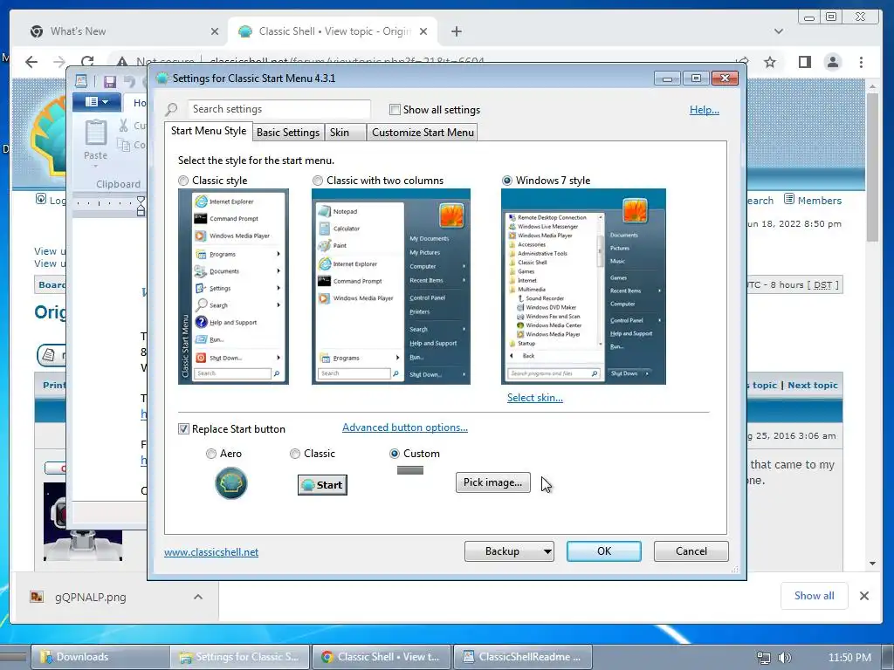
Task: Close the Classic Shell forum tab
Action: click(423, 31)
